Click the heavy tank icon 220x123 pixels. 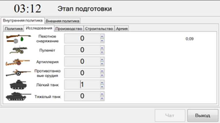[18, 96]
